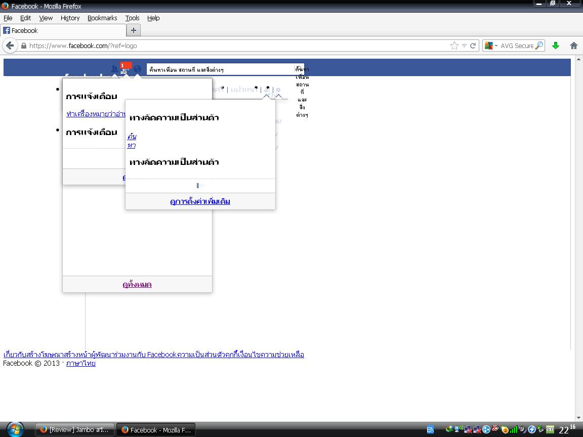Viewport: 583px width, 437px height.
Task: Click the padlock site identity icon
Action: point(24,46)
